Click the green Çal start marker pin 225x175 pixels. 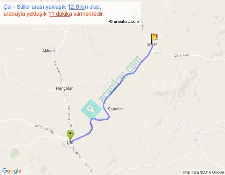pyautogui.click(x=70, y=135)
